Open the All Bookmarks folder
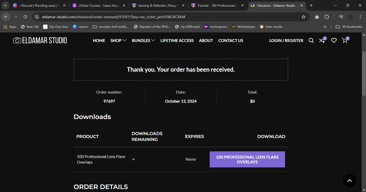 pos(349,27)
